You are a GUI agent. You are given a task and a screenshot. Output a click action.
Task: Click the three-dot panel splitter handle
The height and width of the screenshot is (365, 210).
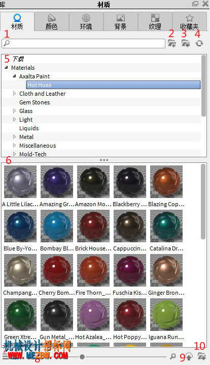click(104, 160)
